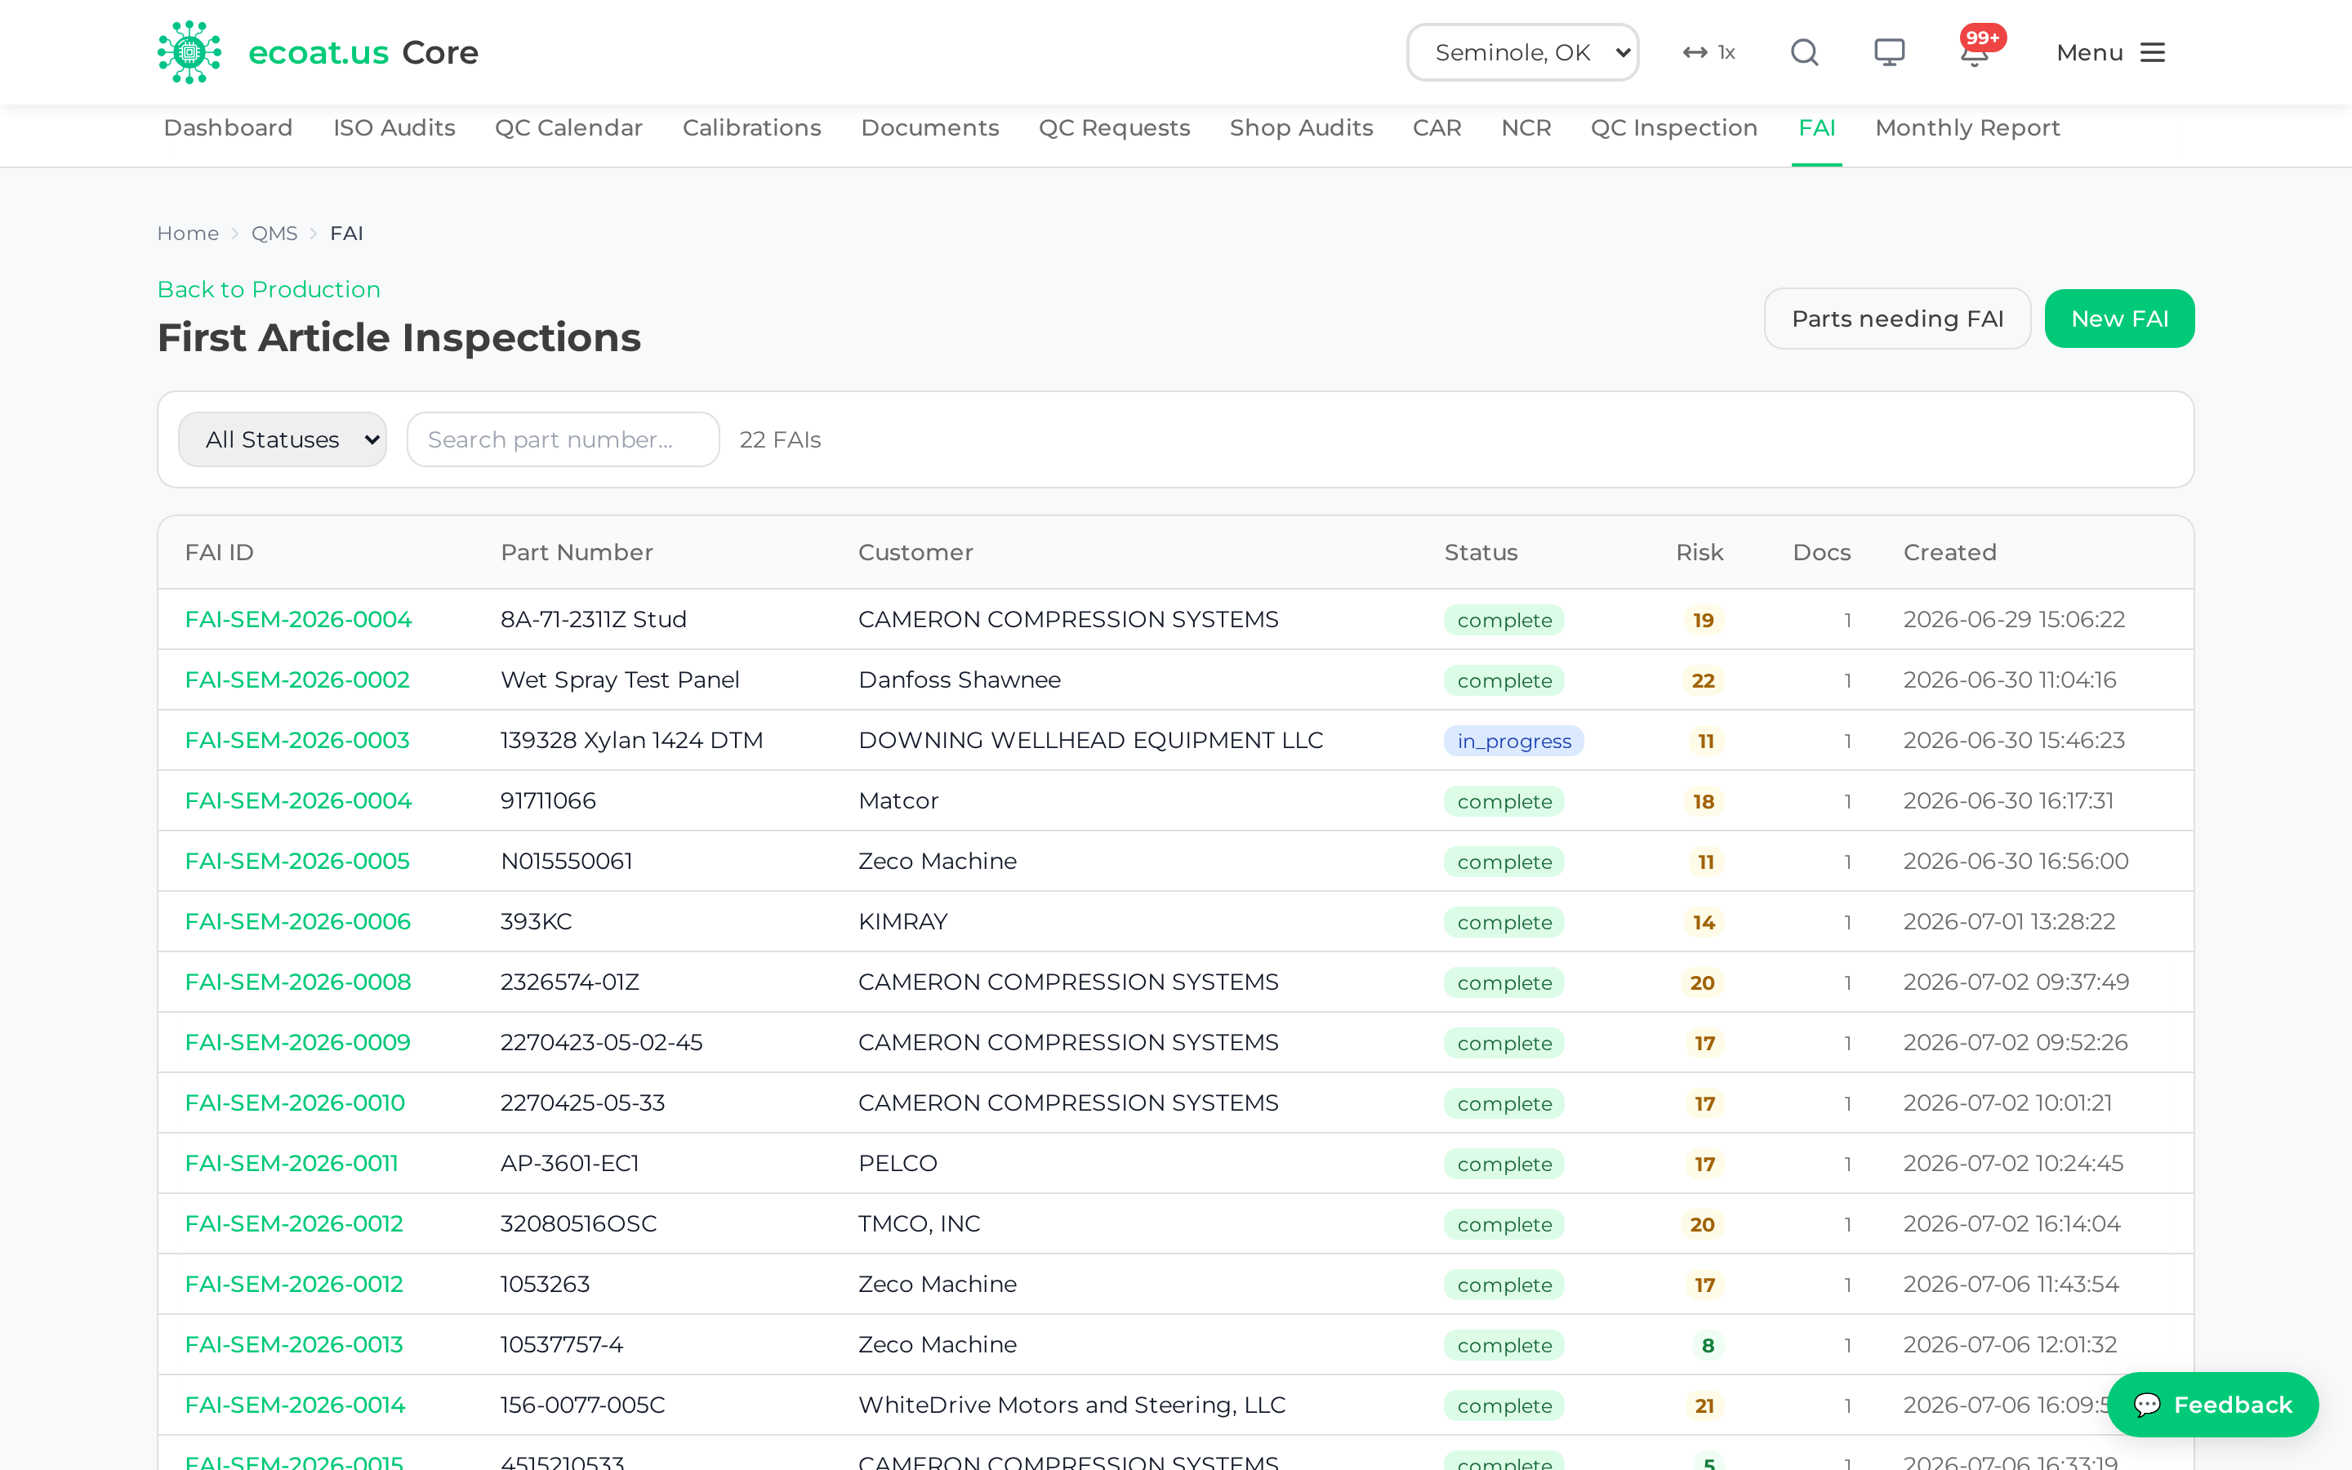Viewport: 2352px width, 1470px height.
Task: Click risk score 22 on Danfoss row
Action: point(1703,680)
